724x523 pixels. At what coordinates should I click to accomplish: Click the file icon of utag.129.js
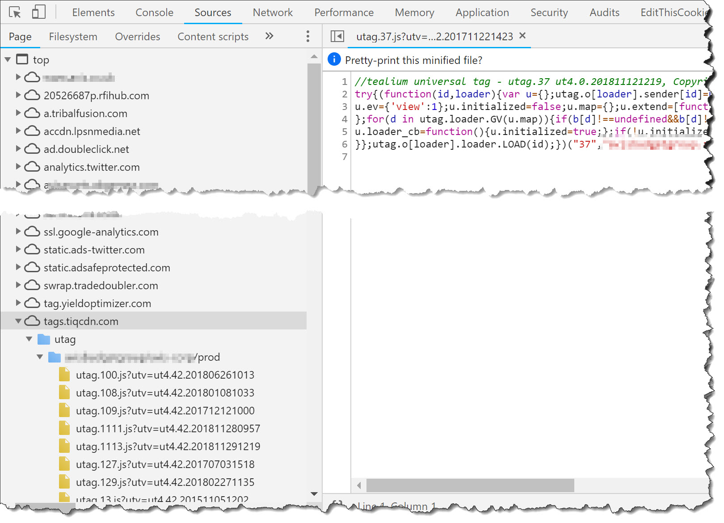64,482
